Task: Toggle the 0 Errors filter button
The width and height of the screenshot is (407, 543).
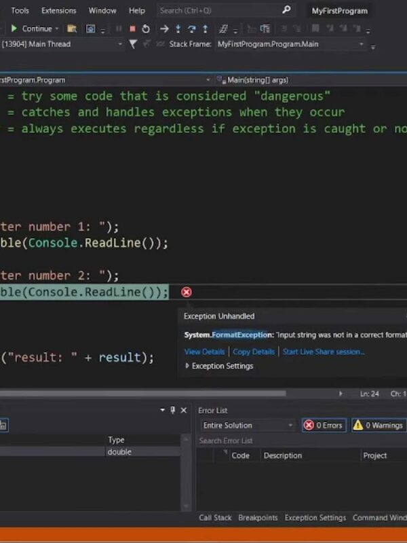Action: 324,426
